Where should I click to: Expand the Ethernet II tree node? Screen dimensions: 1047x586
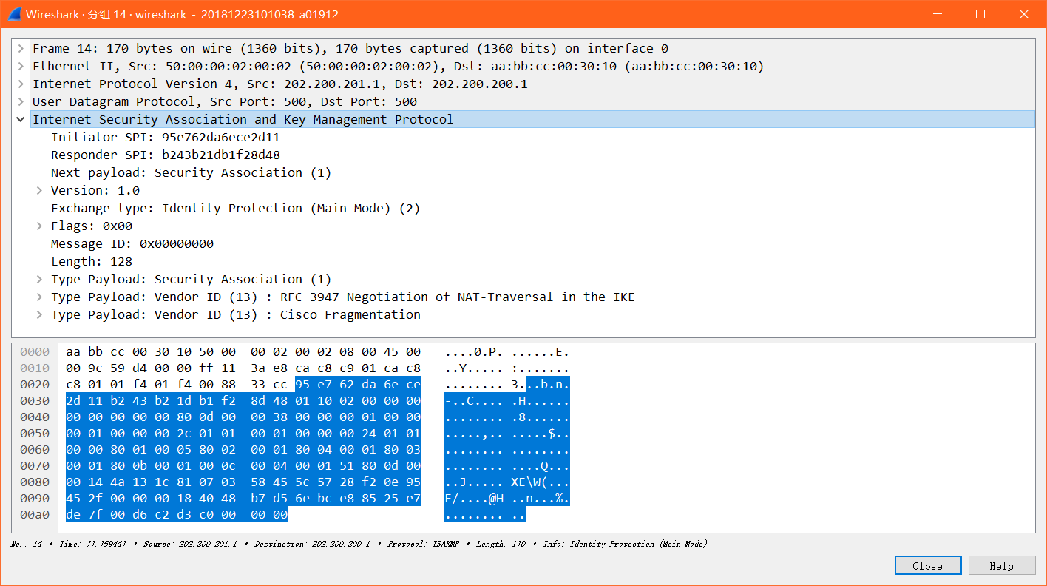click(21, 67)
